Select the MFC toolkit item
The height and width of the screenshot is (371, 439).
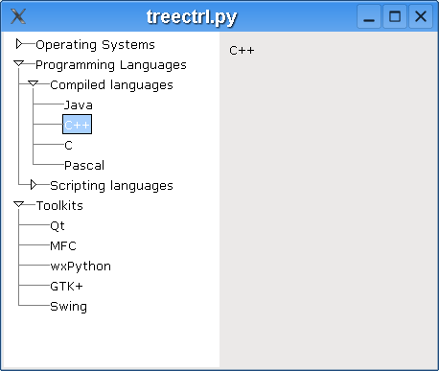pos(63,246)
